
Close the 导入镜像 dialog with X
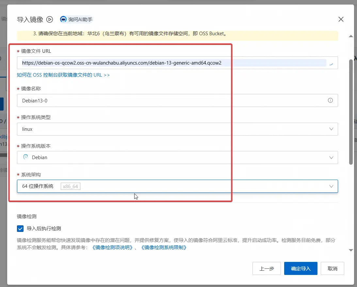[x=341, y=19]
